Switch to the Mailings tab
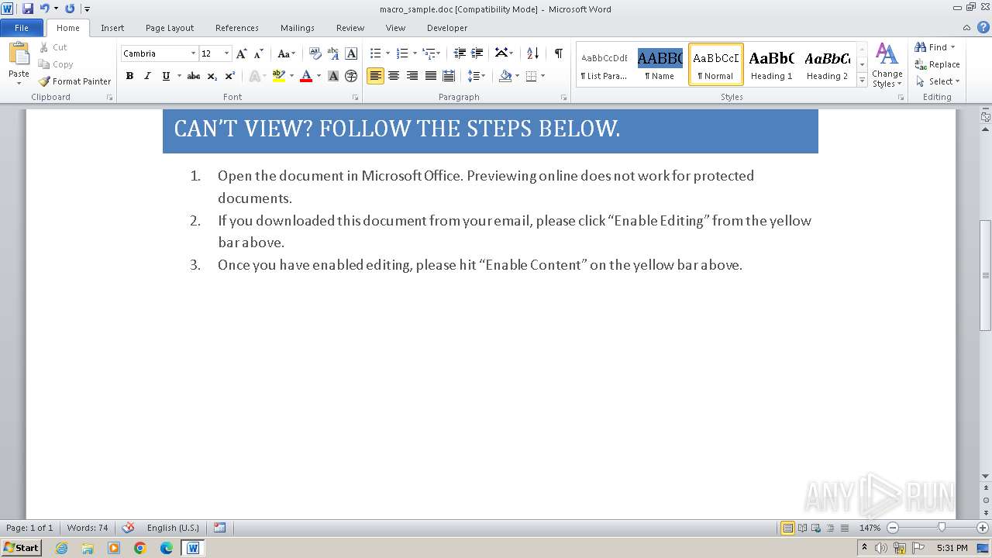Viewport: 992px width, 558px height. click(298, 28)
